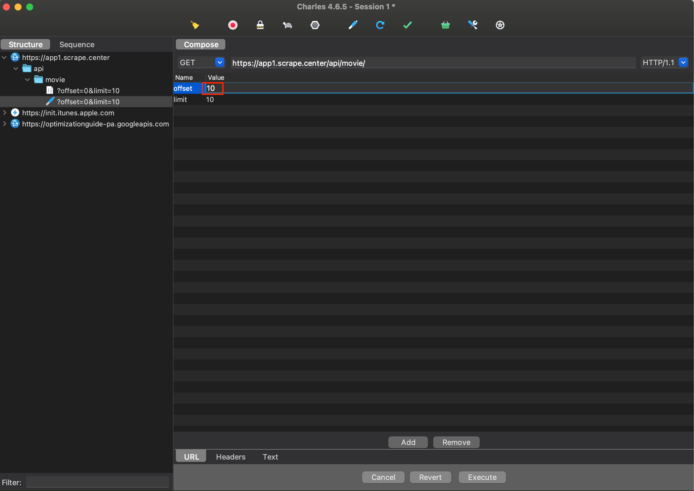Toggle the red recording button
Viewport: 694px width, 491px height.
pyautogui.click(x=233, y=25)
